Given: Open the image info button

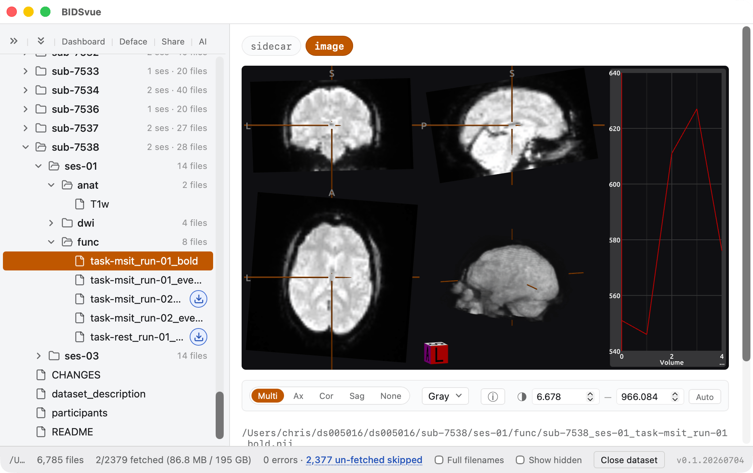Looking at the screenshot, I should tap(493, 397).
